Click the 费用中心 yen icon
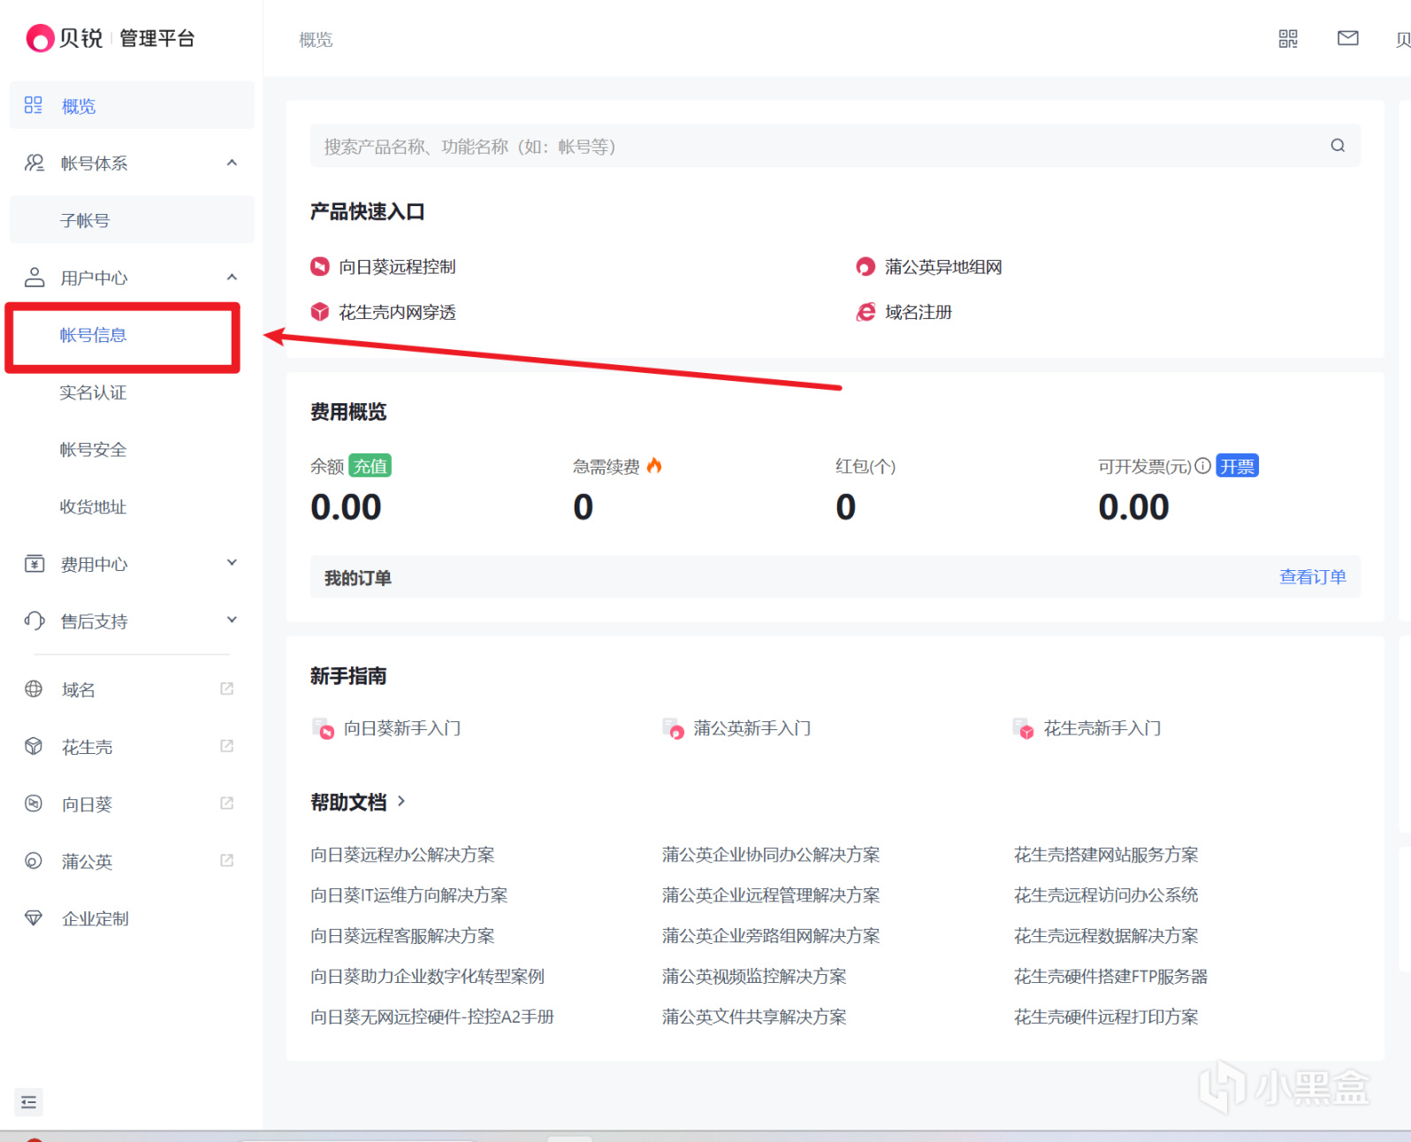This screenshot has width=1411, height=1142. click(x=34, y=564)
